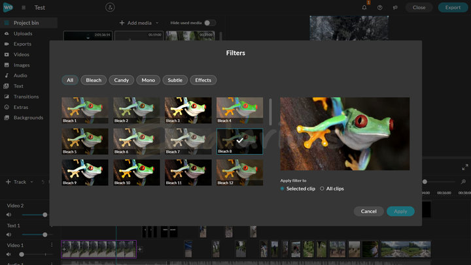Select the Bleach 1 filter thumbnail
Viewport: 471px width, 265px height.
[85, 110]
